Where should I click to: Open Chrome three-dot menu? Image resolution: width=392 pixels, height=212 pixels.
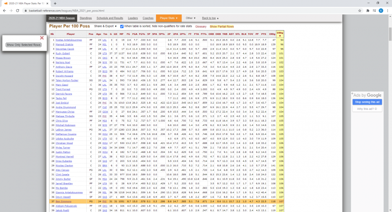tap(388, 11)
